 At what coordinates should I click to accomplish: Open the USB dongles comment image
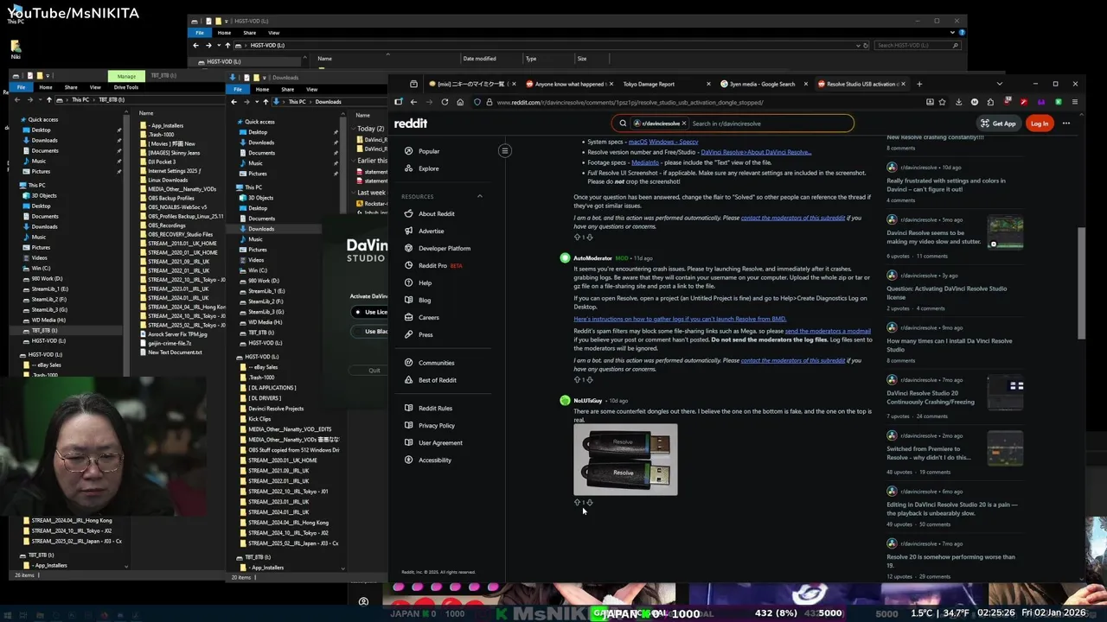click(x=625, y=460)
